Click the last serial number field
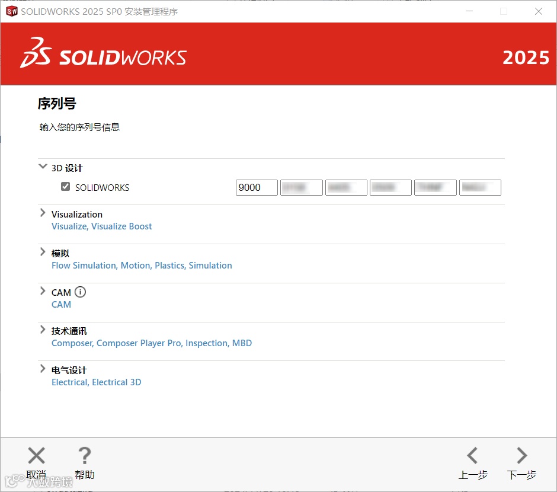This screenshot has height=492, width=557. [x=481, y=187]
